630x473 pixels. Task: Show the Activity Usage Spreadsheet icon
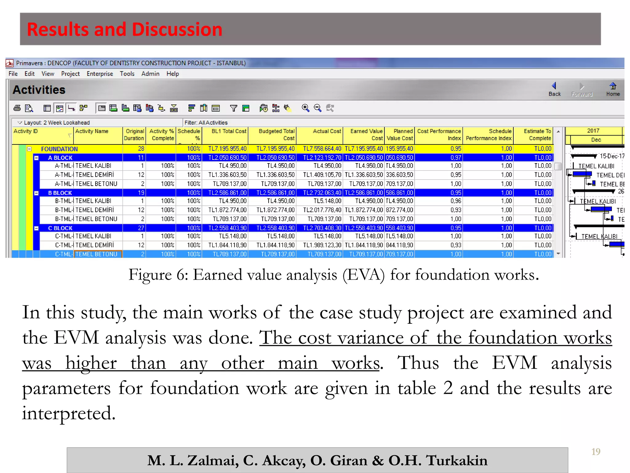(114, 108)
